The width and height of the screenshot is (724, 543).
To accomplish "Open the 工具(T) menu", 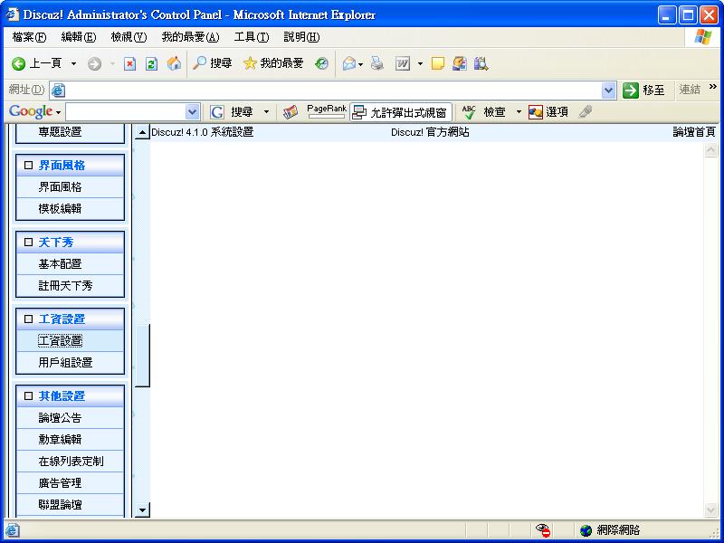I will tap(252, 37).
